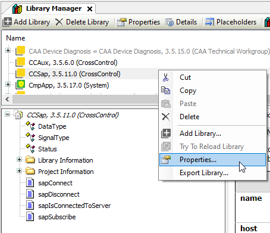Open the DataType enum item

[52, 126]
